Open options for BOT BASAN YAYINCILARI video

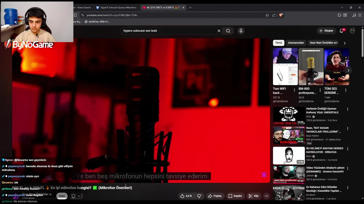tap(347, 128)
